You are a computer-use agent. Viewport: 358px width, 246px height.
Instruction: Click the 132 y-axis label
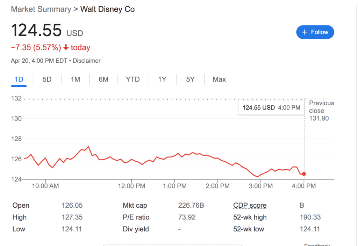pos(16,98)
